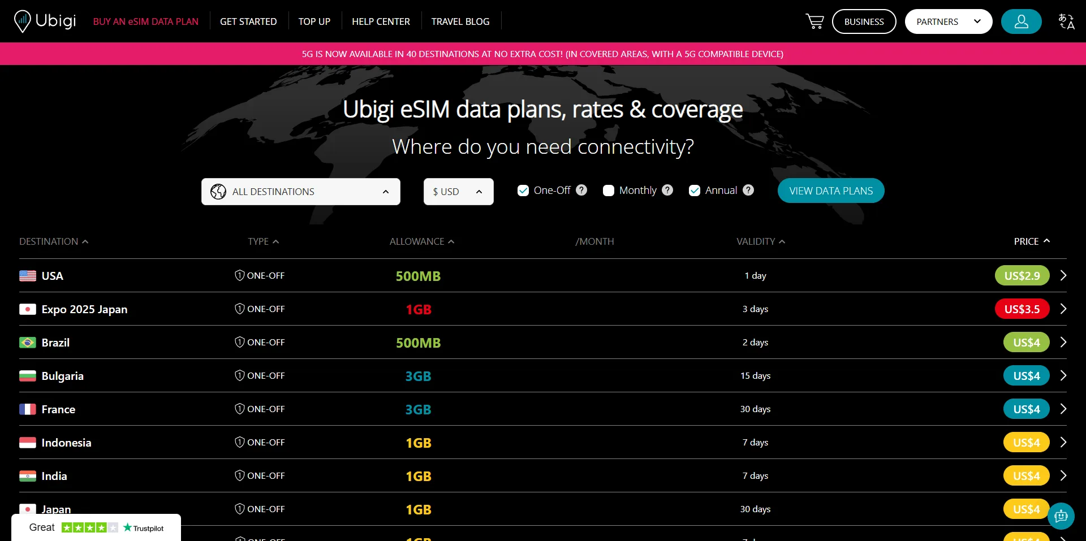1086x541 pixels.
Task: Click the India flag icon
Action: (x=28, y=476)
